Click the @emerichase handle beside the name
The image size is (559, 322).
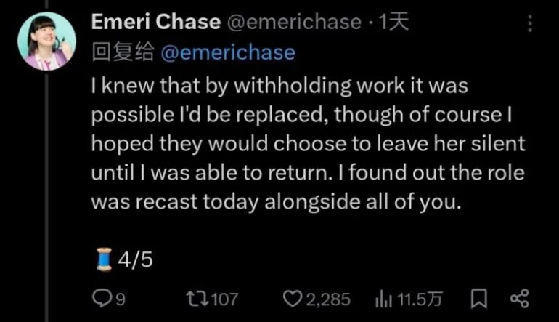293,23
